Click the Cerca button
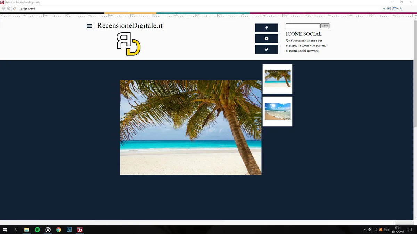The height and width of the screenshot is (234, 417). coord(325,26)
